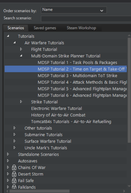Click the lock icon beside Desert Storm

pyautogui.click(x=14, y=174)
